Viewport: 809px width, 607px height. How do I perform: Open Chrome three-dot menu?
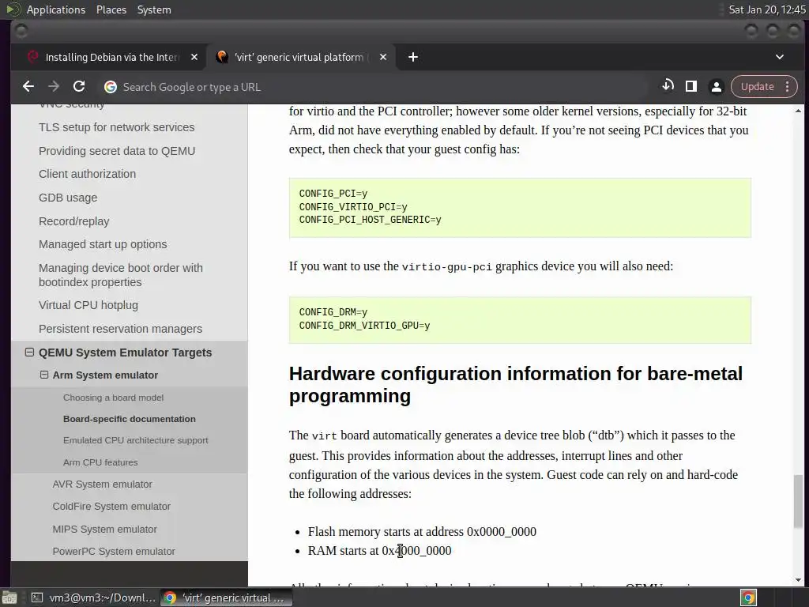point(788,87)
